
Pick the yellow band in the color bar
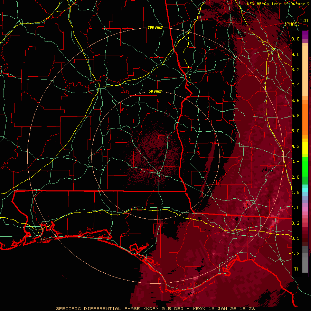[305, 148]
